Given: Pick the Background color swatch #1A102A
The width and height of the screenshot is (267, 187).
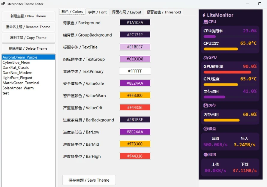Looking at the screenshot, I should click(135, 23).
